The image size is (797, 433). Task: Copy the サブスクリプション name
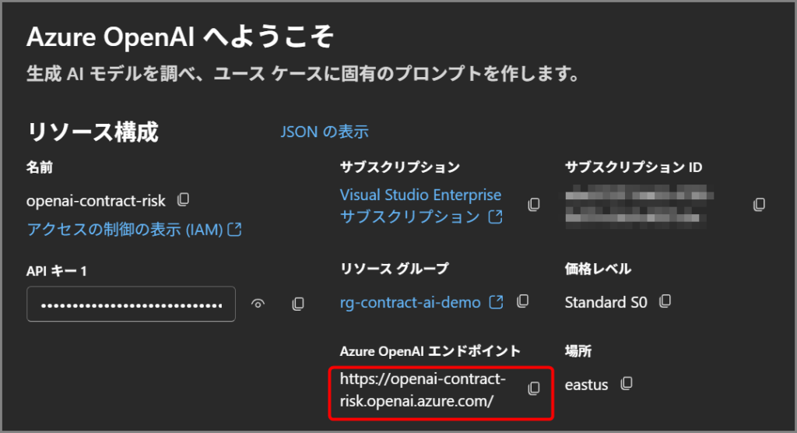[534, 204]
